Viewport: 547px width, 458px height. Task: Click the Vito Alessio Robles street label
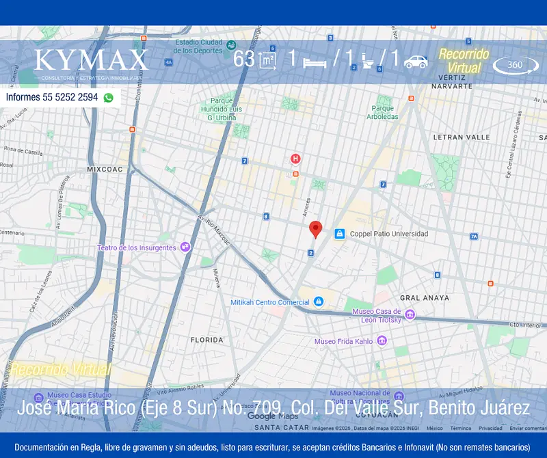click(181, 389)
